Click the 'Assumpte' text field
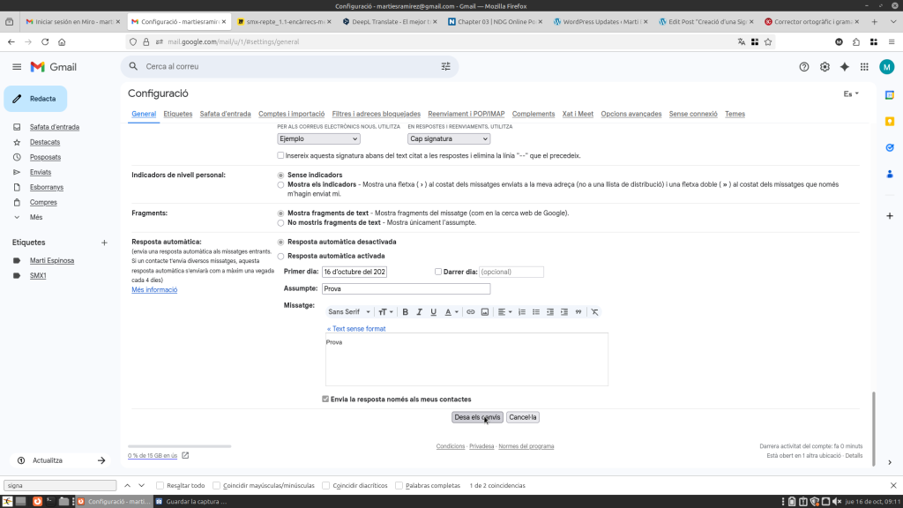Image resolution: width=903 pixels, height=508 pixels. (405, 288)
